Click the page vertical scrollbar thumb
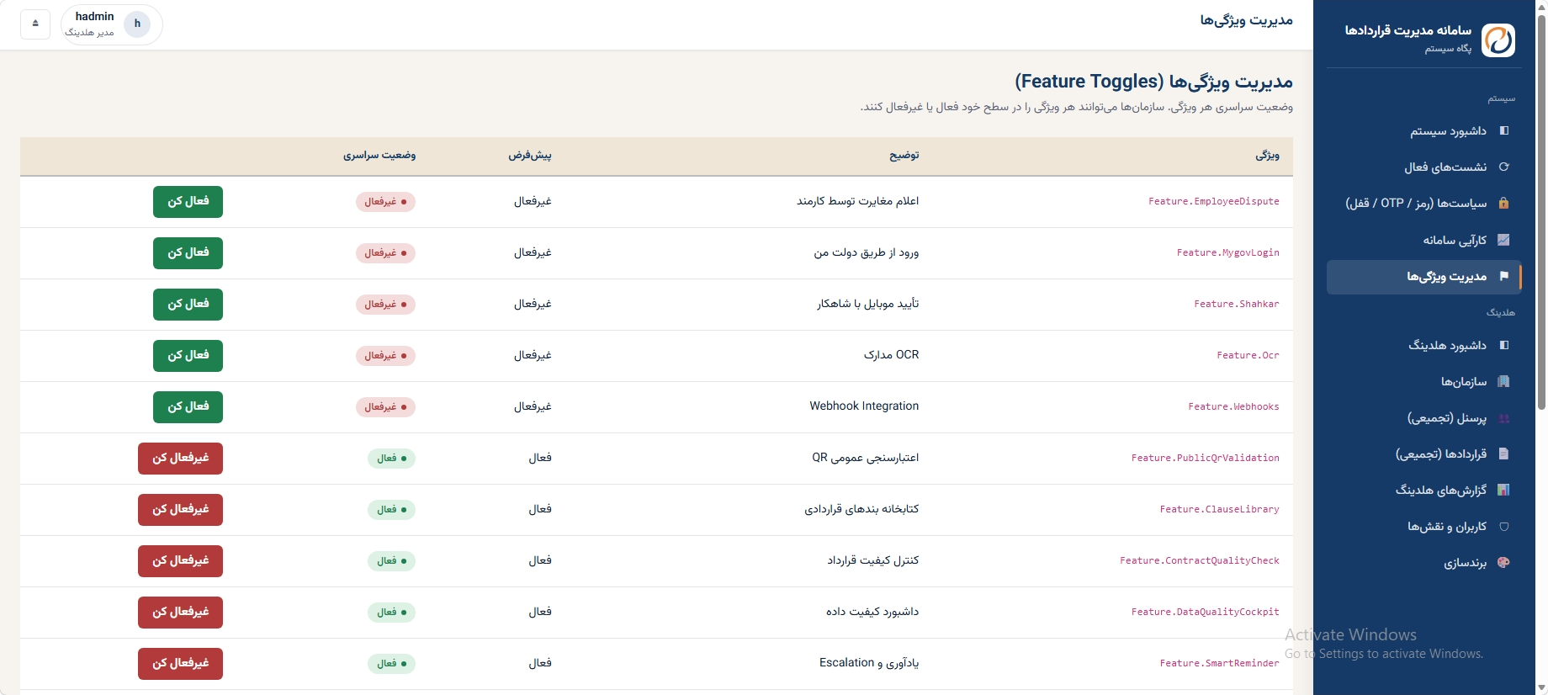1548x695 pixels. click(1541, 212)
